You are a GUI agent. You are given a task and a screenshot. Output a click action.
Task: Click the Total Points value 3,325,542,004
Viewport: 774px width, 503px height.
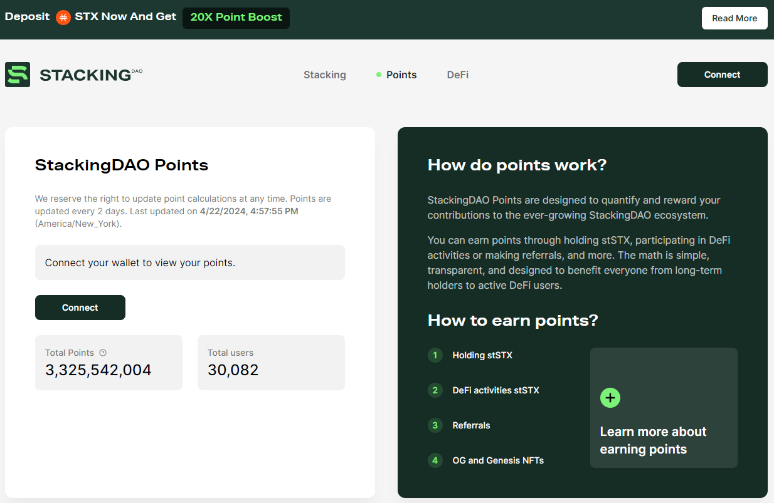click(98, 370)
